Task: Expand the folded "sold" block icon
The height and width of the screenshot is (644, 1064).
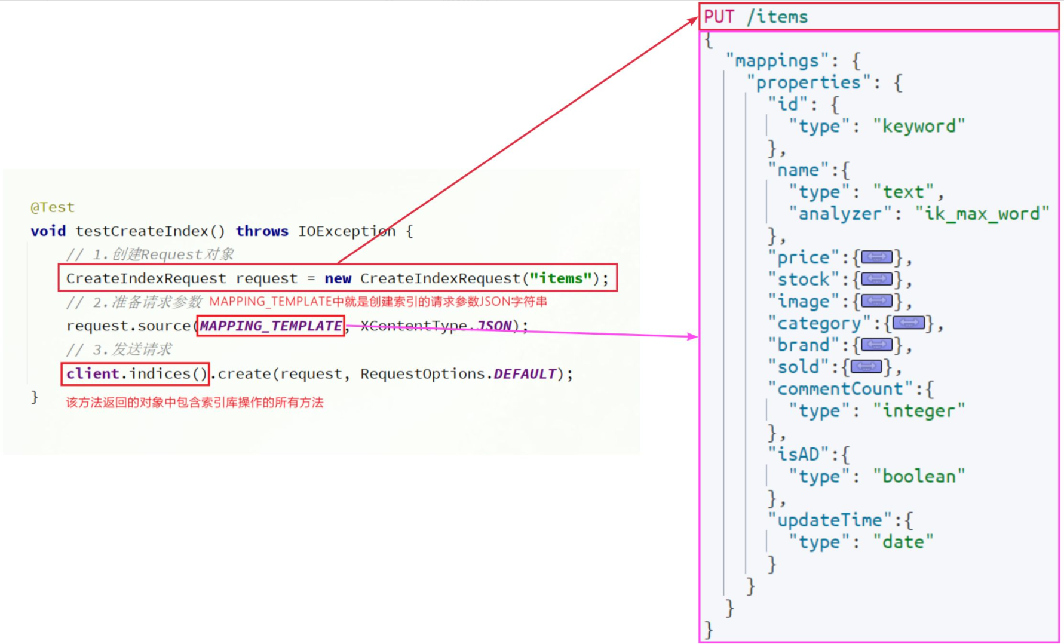Action: 866,367
